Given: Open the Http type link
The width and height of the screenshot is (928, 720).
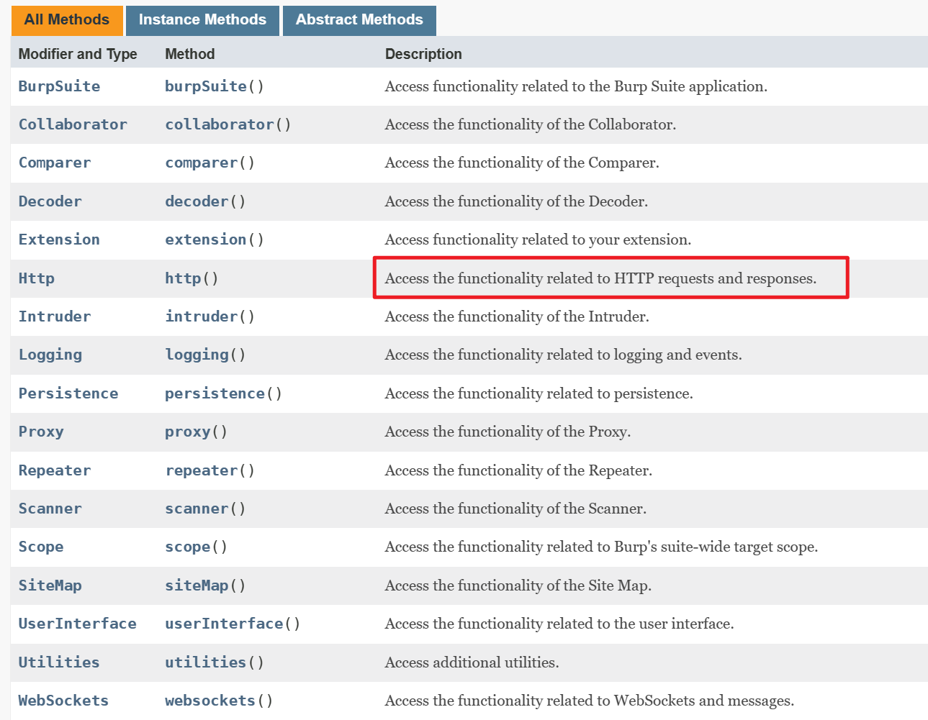Looking at the screenshot, I should (x=36, y=278).
